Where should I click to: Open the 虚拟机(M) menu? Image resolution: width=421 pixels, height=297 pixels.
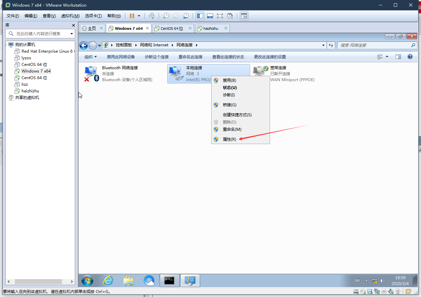point(70,16)
